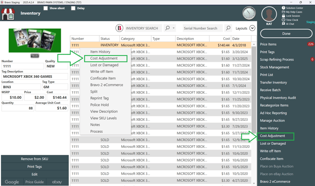Open Time Clock
This screenshot has width=315, height=186.
coord(290,20)
